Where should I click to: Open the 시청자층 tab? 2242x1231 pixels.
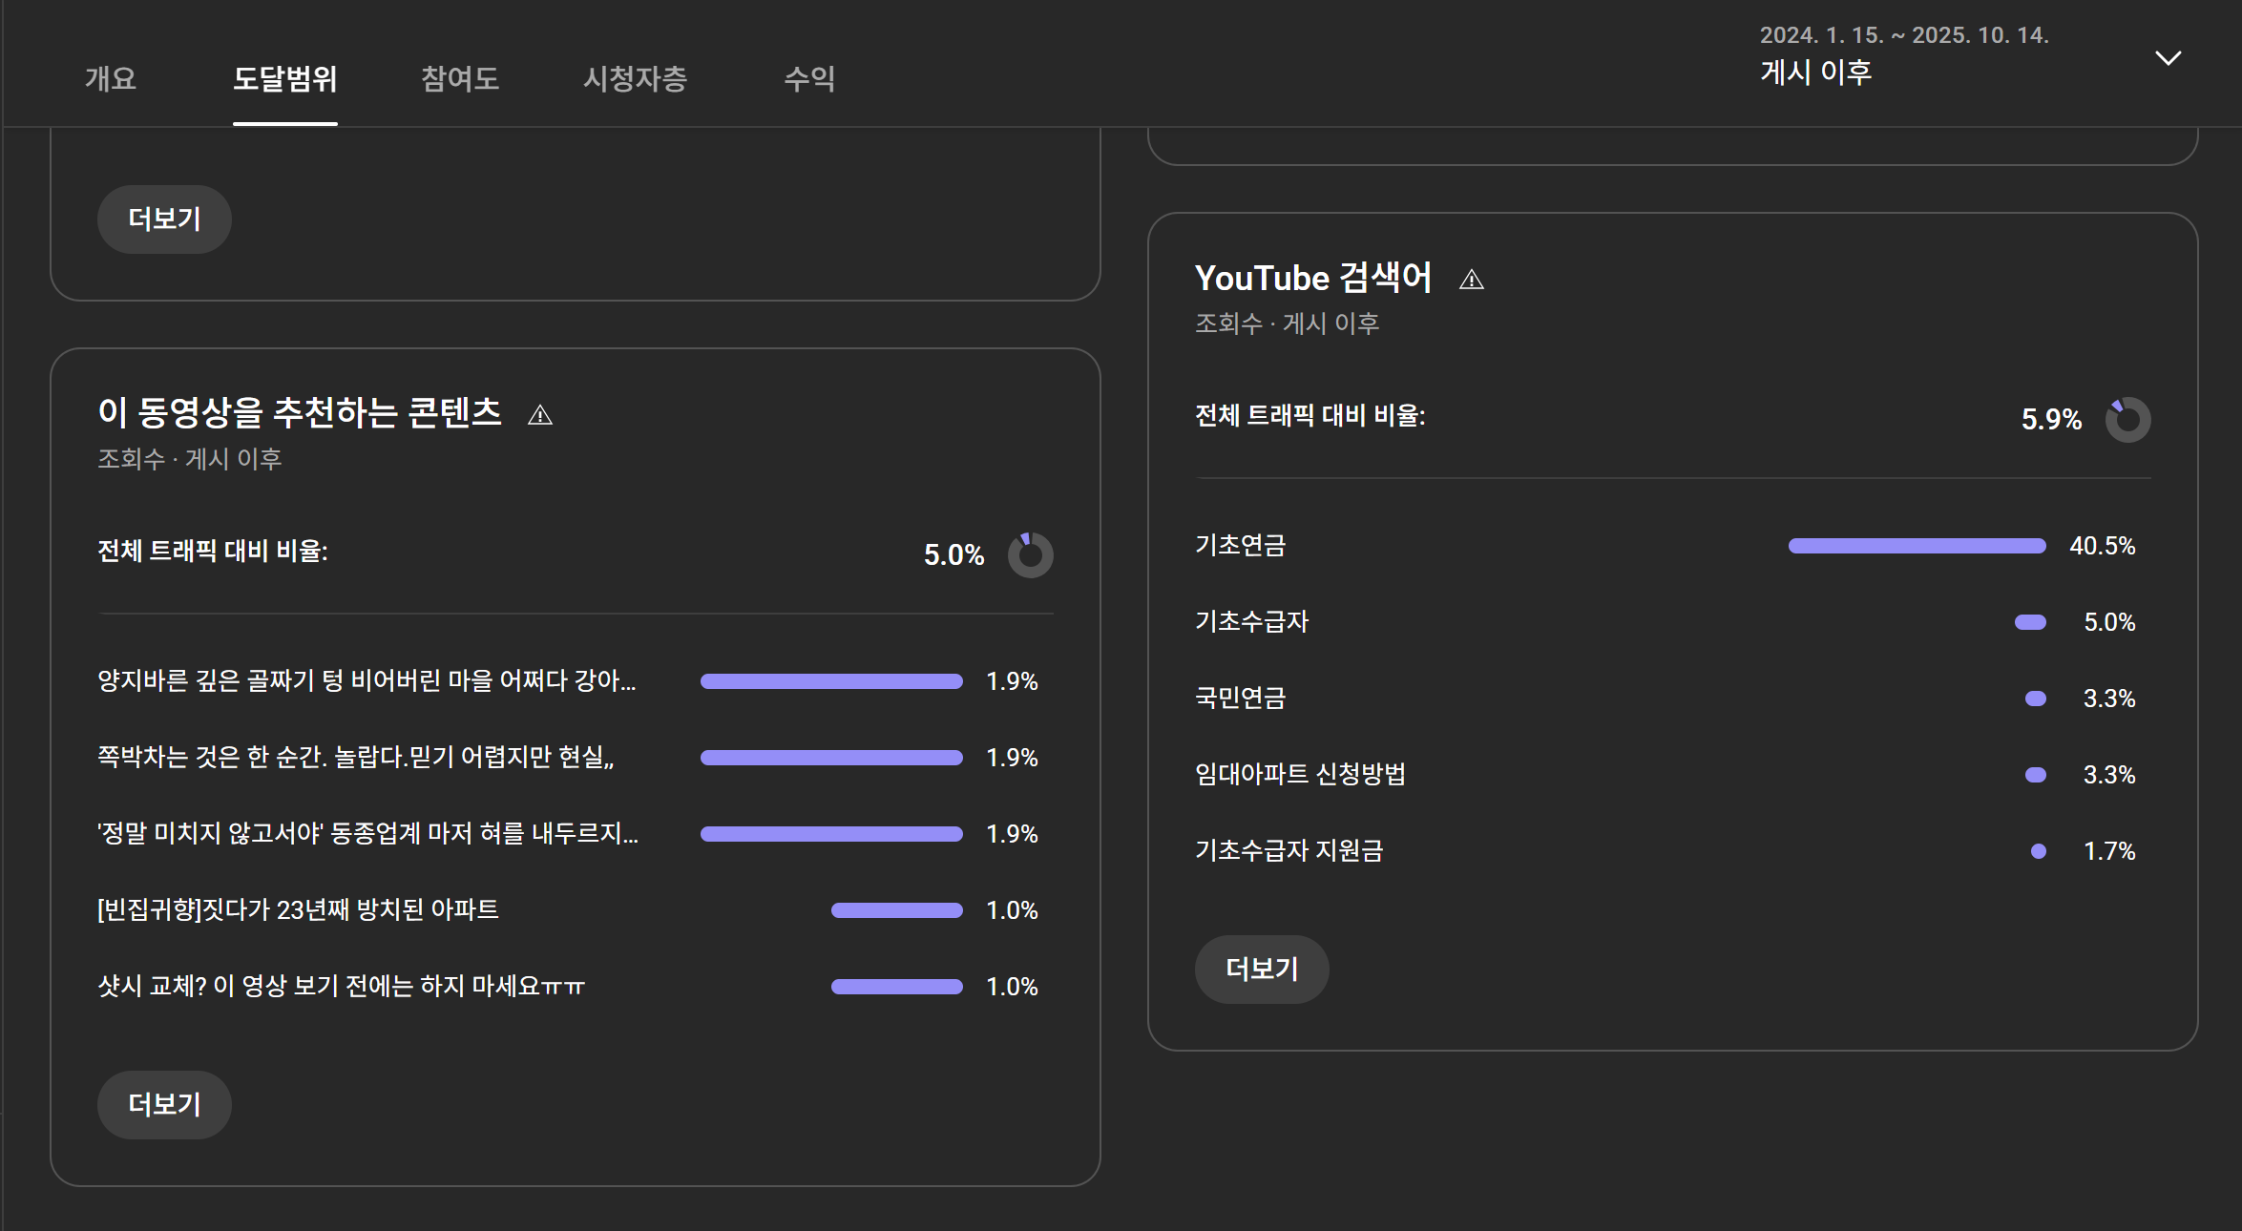tap(635, 78)
